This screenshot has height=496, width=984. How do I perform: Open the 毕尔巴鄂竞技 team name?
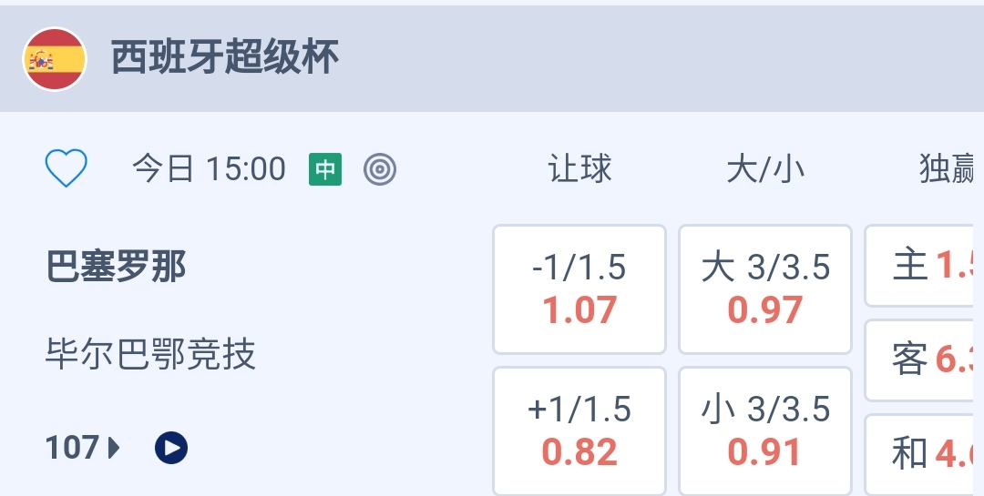pyautogui.click(x=150, y=354)
